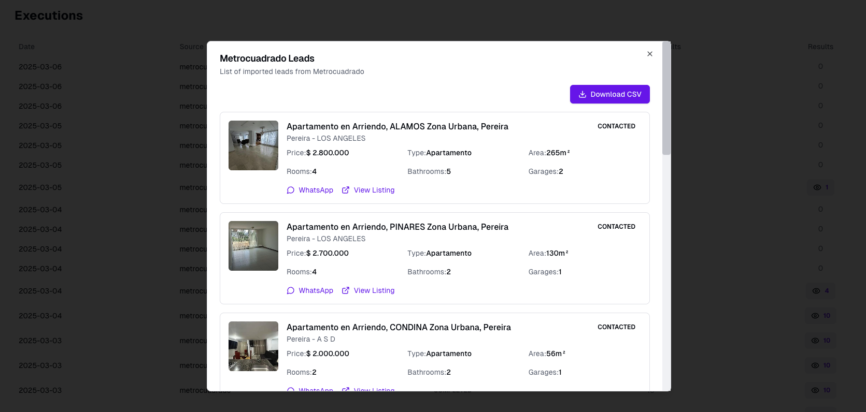The image size is (866, 412).
Task: Select the title 'Apartamento en Arriendo, ALAMOS Zona Urbana, Pereira'
Action: (x=397, y=126)
